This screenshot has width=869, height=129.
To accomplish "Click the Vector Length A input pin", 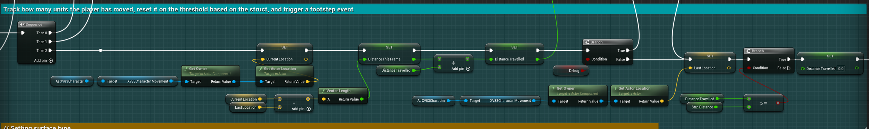I will [324, 99].
